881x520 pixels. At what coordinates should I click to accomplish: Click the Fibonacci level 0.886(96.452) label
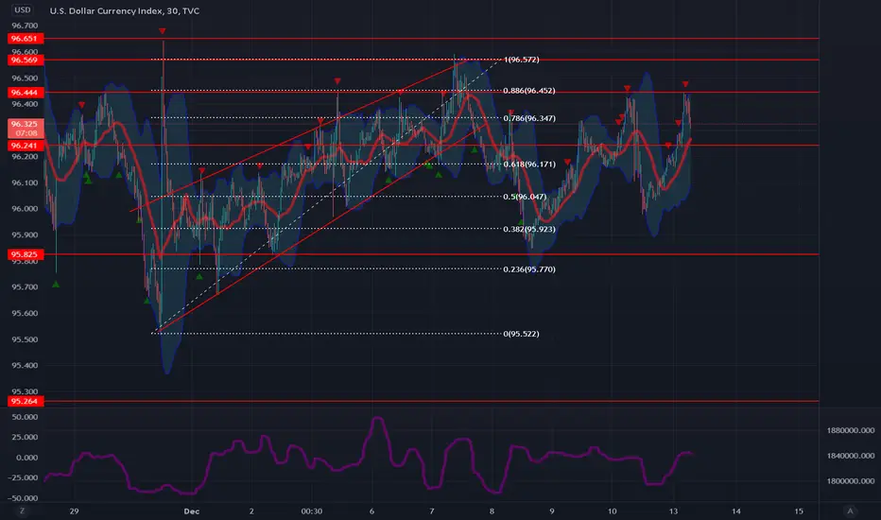pyautogui.click(x=529, y=91)
